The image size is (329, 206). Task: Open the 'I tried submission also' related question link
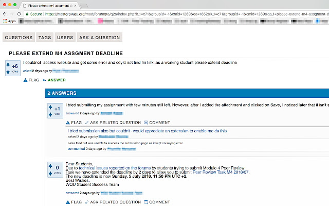tap(147, 131)
